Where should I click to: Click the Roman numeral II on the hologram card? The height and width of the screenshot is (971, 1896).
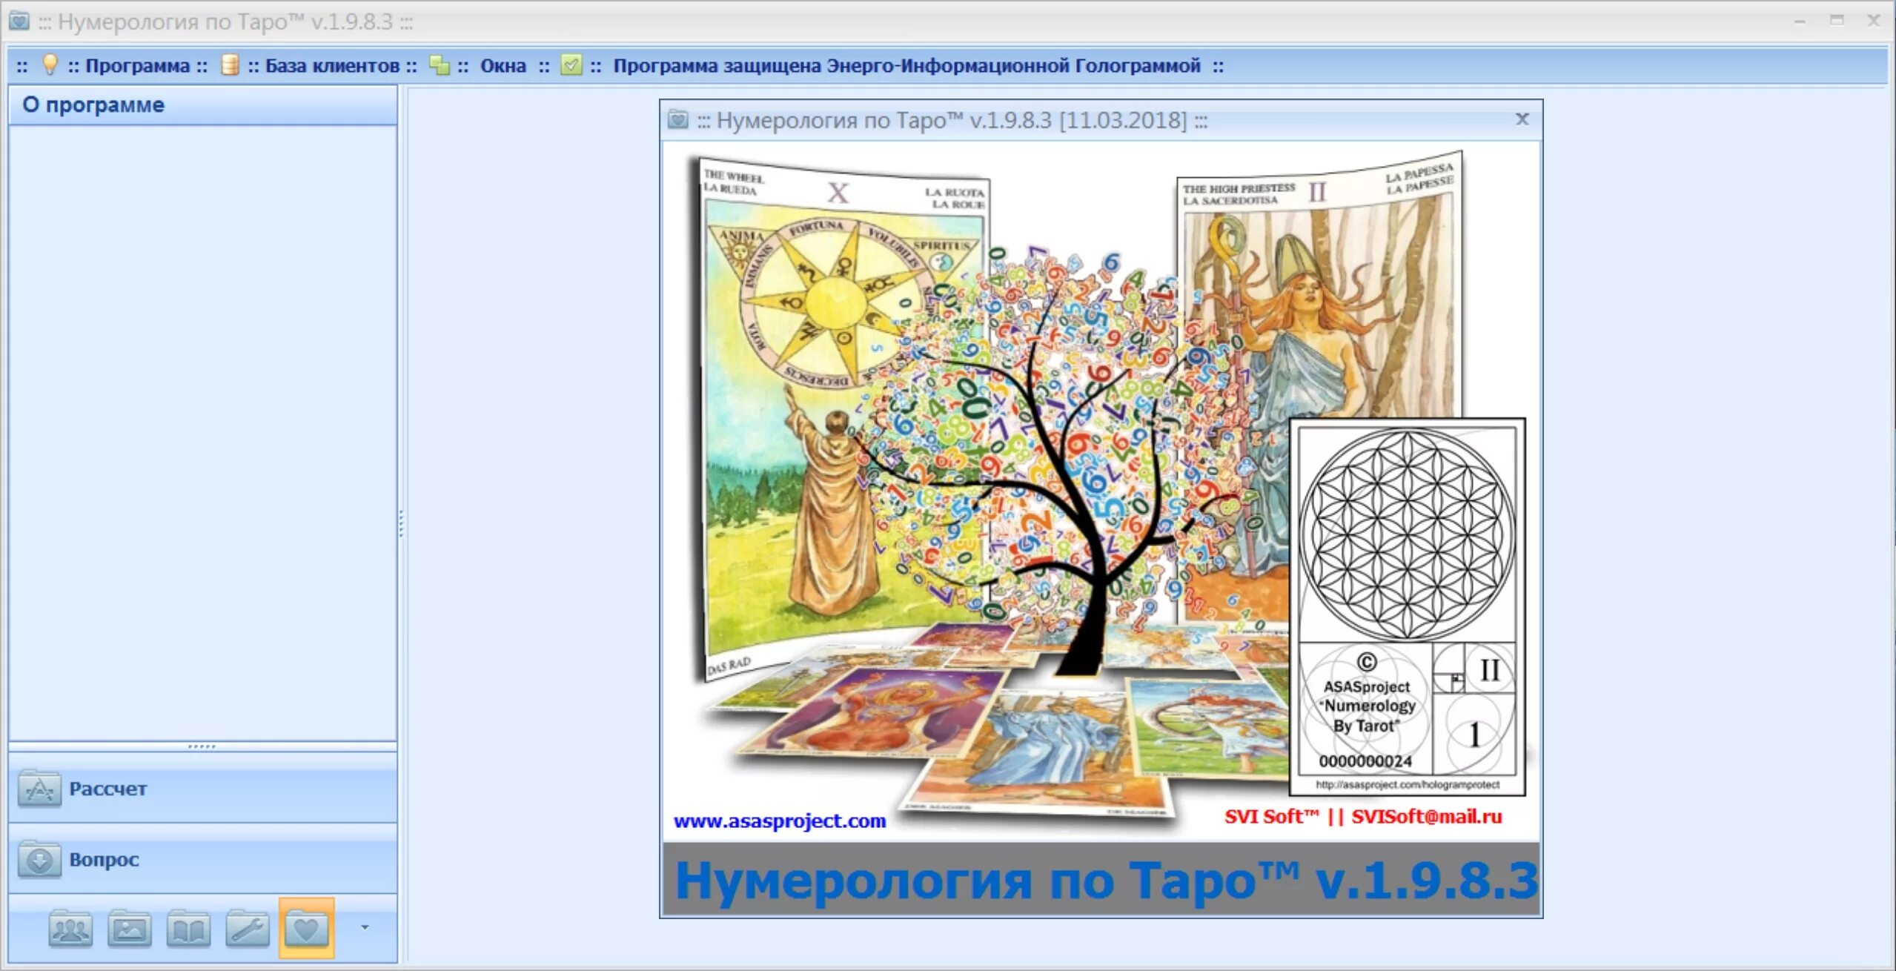click(x=1490, y=670)
